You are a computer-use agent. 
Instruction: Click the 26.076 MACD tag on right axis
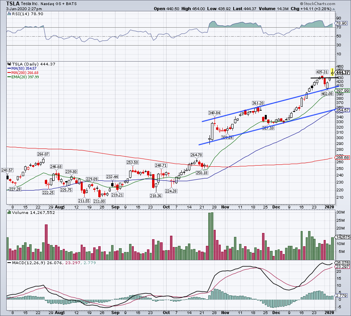(x=342, y=263)
